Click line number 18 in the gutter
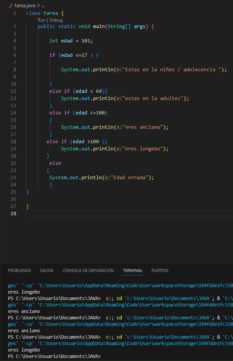Screen dimensions: 233x361 tap(13, 141)
